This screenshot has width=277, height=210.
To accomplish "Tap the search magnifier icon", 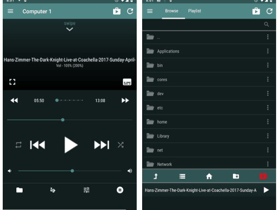I will [267, 24].
